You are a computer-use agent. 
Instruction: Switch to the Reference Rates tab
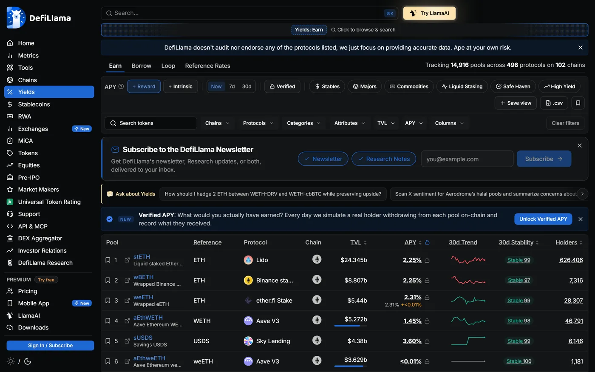coord(208,66)
